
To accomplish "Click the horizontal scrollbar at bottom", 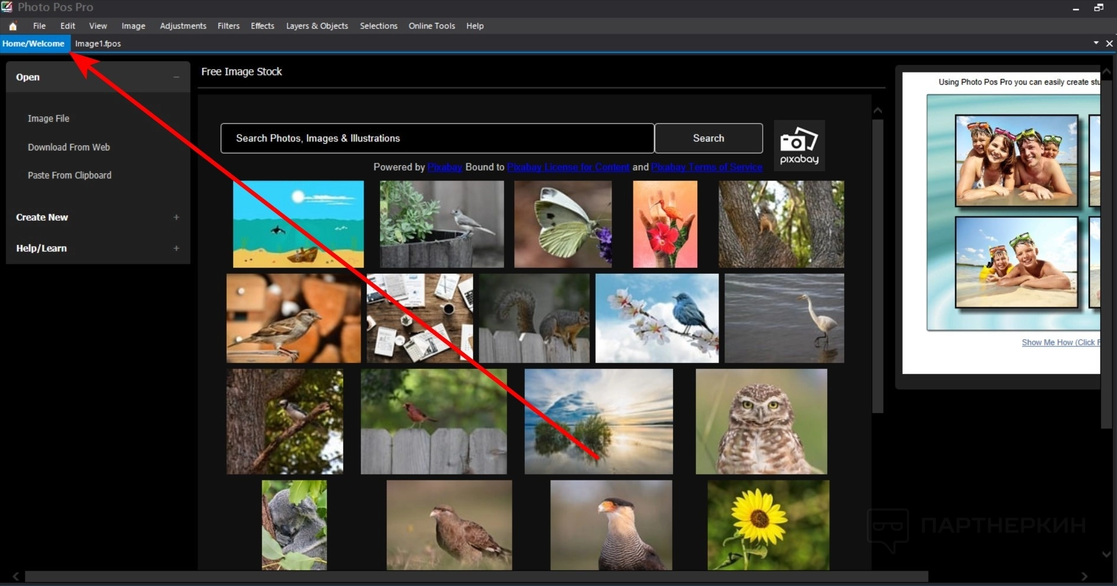I will [x=476, y=576].
